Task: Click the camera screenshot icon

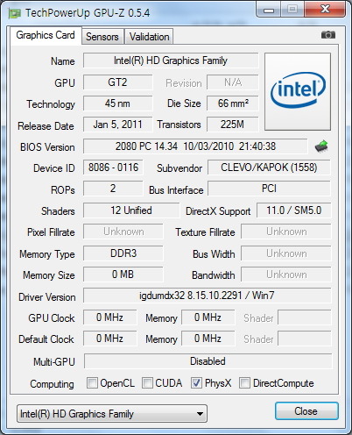Action: tap(328, 35)
